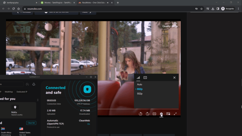Click Clear list in Surfshark
242x136 pixels.
(31, 123)
